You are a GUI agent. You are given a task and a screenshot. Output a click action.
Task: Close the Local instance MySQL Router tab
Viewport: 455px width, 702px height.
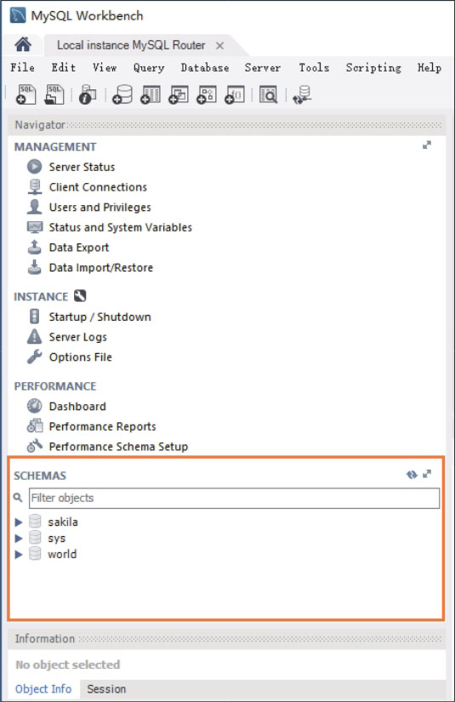(219, 46)
